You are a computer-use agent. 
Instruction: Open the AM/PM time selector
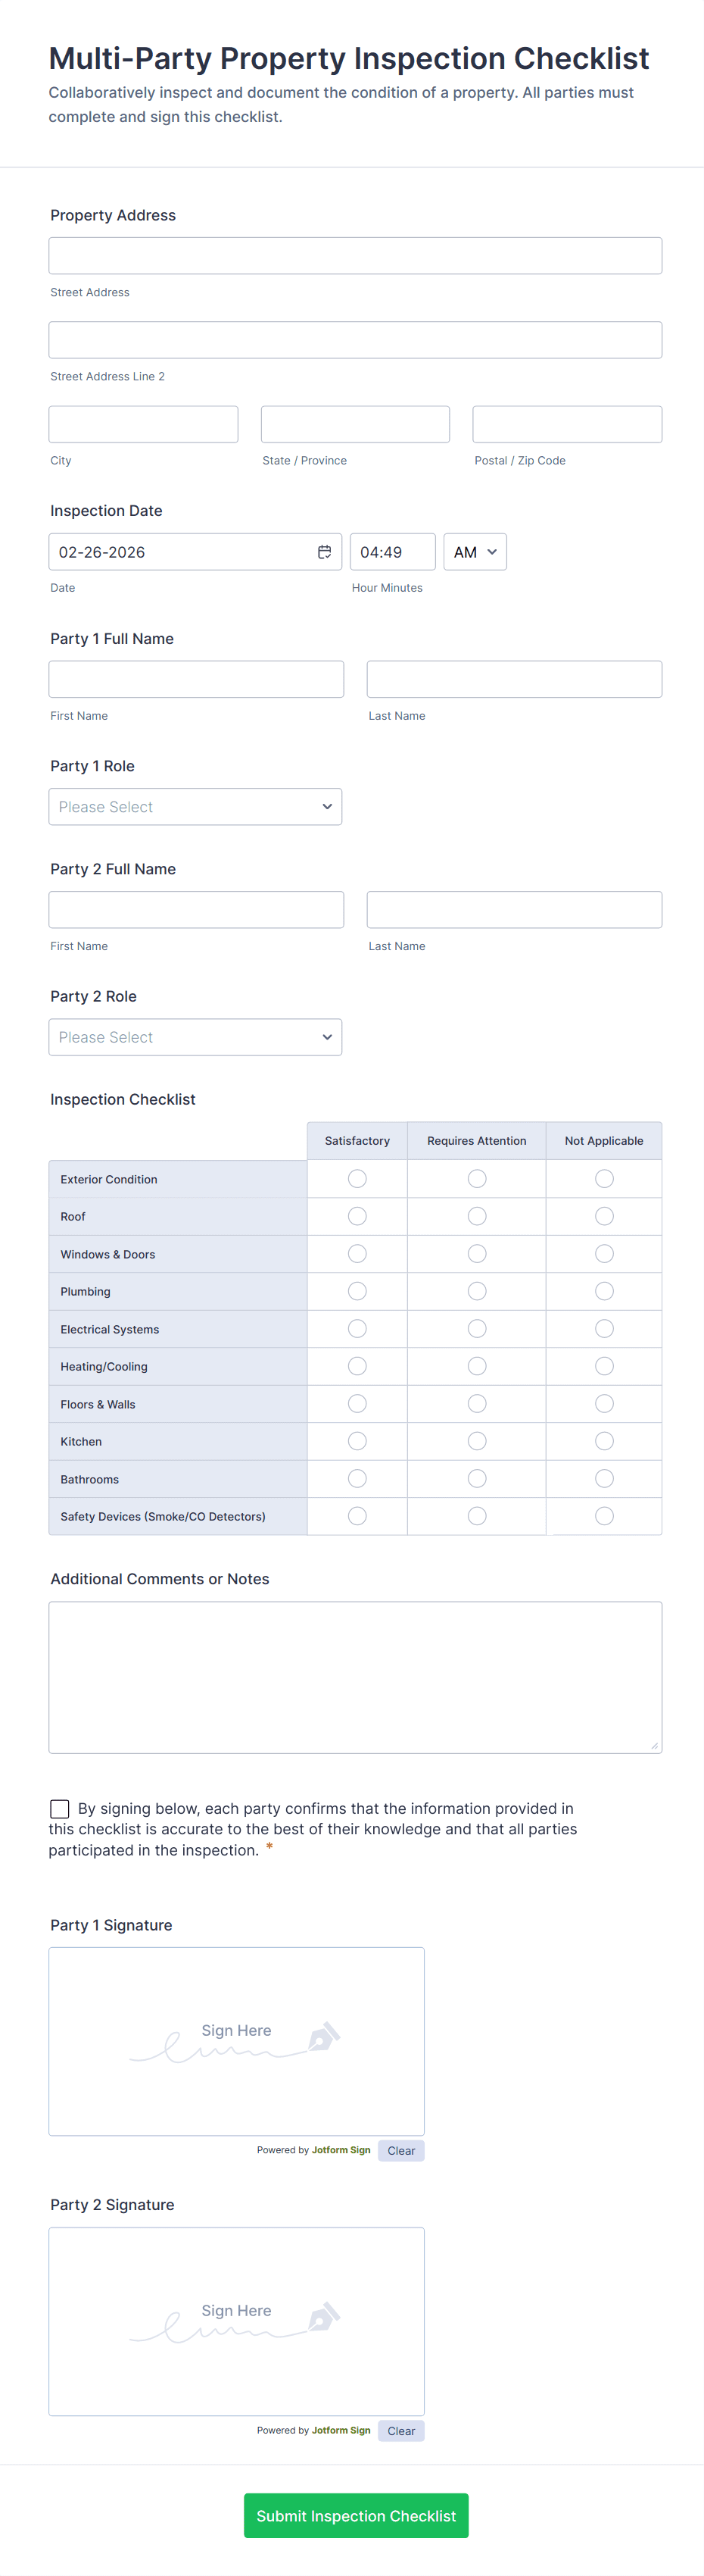pos(475,552)
